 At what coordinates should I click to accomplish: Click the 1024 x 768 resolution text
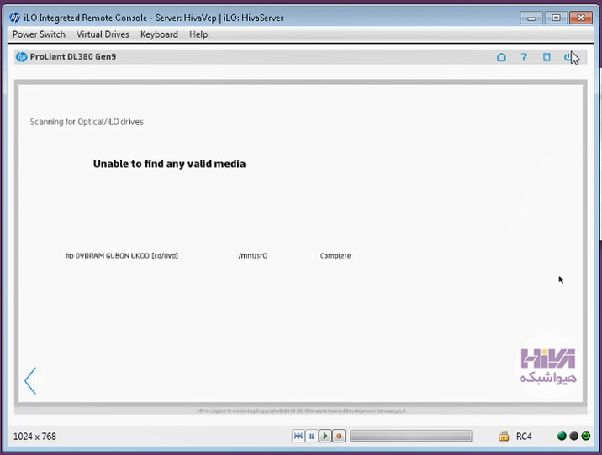coord(34,437)
